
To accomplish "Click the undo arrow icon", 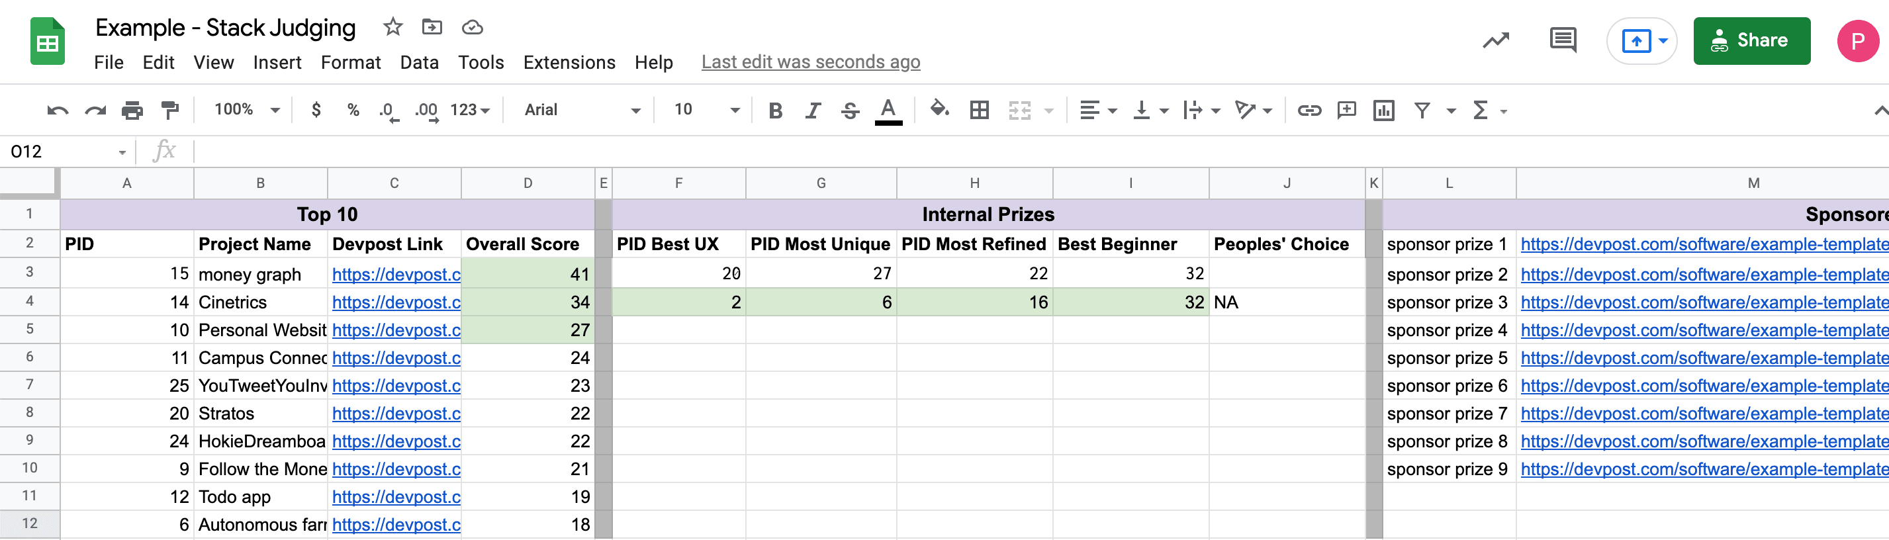I will click(x=57, y=111).
